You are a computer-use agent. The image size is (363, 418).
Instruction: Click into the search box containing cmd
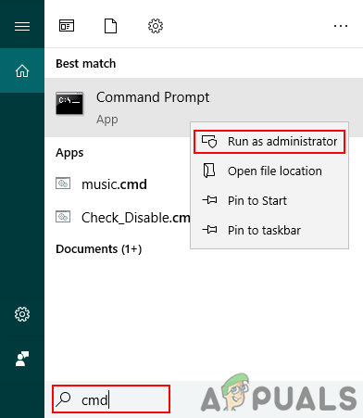click(111, 399)
